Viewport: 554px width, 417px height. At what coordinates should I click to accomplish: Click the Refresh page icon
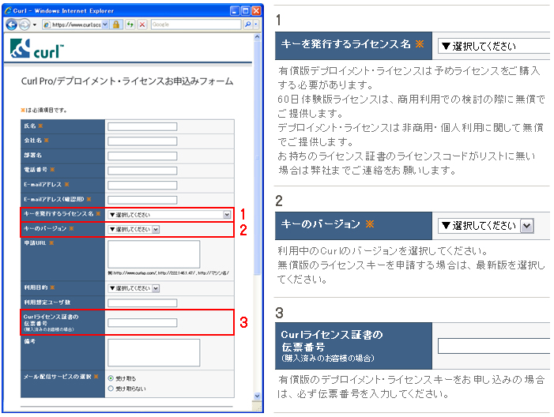click(130, 24)
